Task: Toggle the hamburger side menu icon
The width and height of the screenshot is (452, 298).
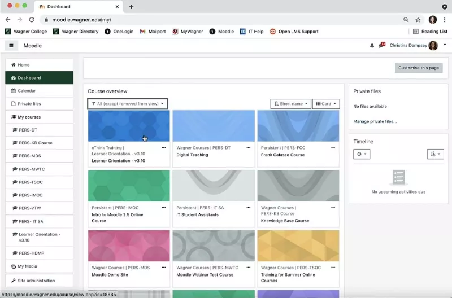Action: pos(11,46)
